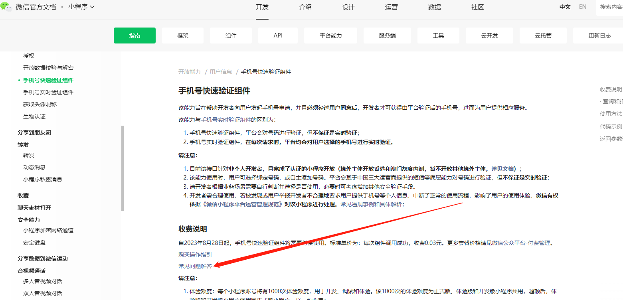623x300 pixels.
Task: Open the 小程序 dropdown in header
Action: [81, 7]
